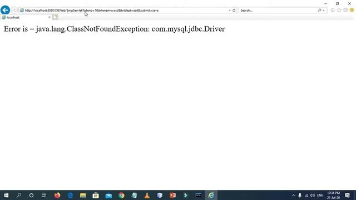Open the volume speaker tray icon
Viewport: 356px width, 200px height.
313,195
